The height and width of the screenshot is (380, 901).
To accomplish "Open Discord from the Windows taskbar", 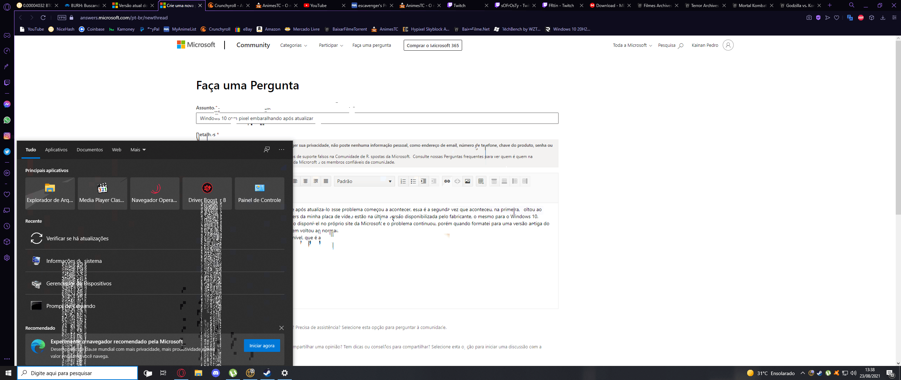I will pyautogui.click(x=216, y=373).
